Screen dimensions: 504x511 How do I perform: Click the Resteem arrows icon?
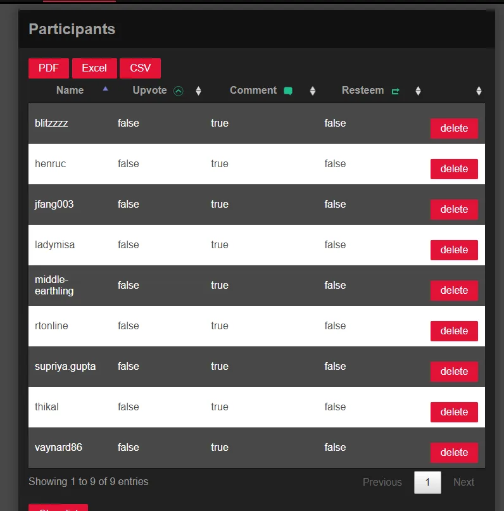click(396, 91)
